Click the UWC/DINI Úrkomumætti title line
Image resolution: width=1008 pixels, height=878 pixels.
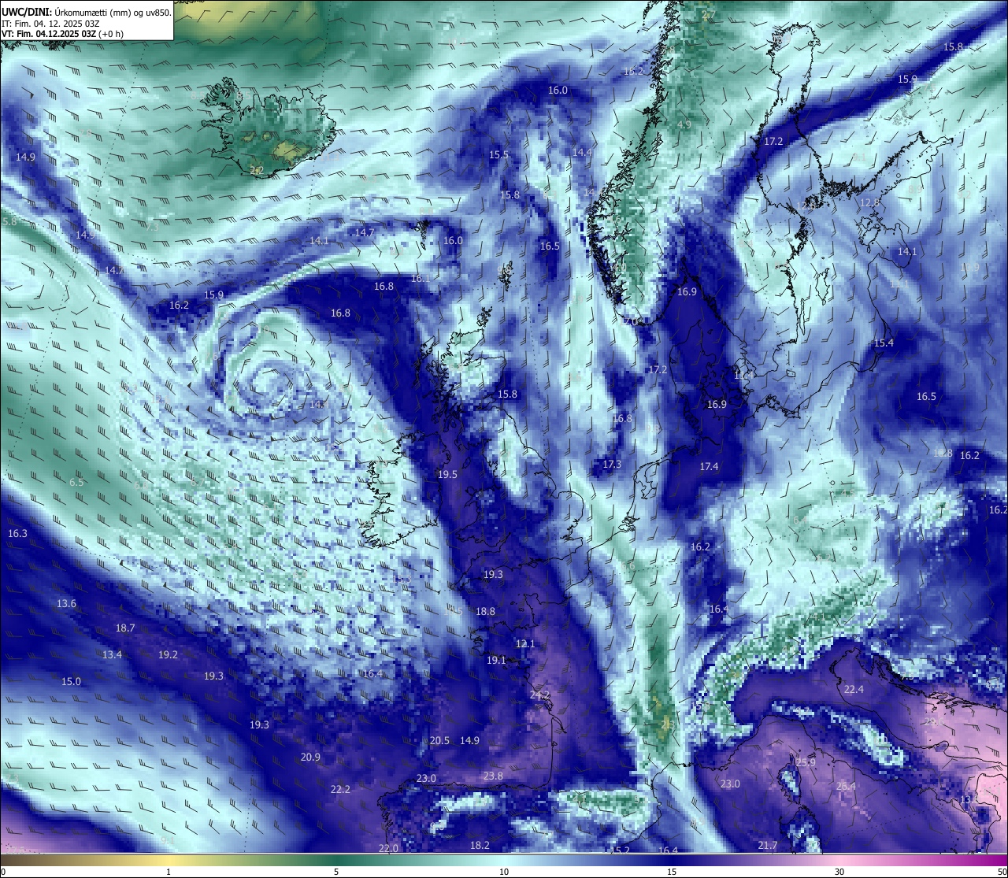point(87,13)
